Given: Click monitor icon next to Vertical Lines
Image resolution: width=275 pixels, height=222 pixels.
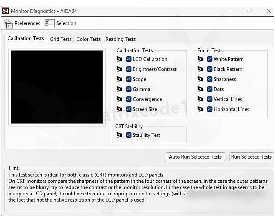Looking at the screenshot, I should [200, 99].
